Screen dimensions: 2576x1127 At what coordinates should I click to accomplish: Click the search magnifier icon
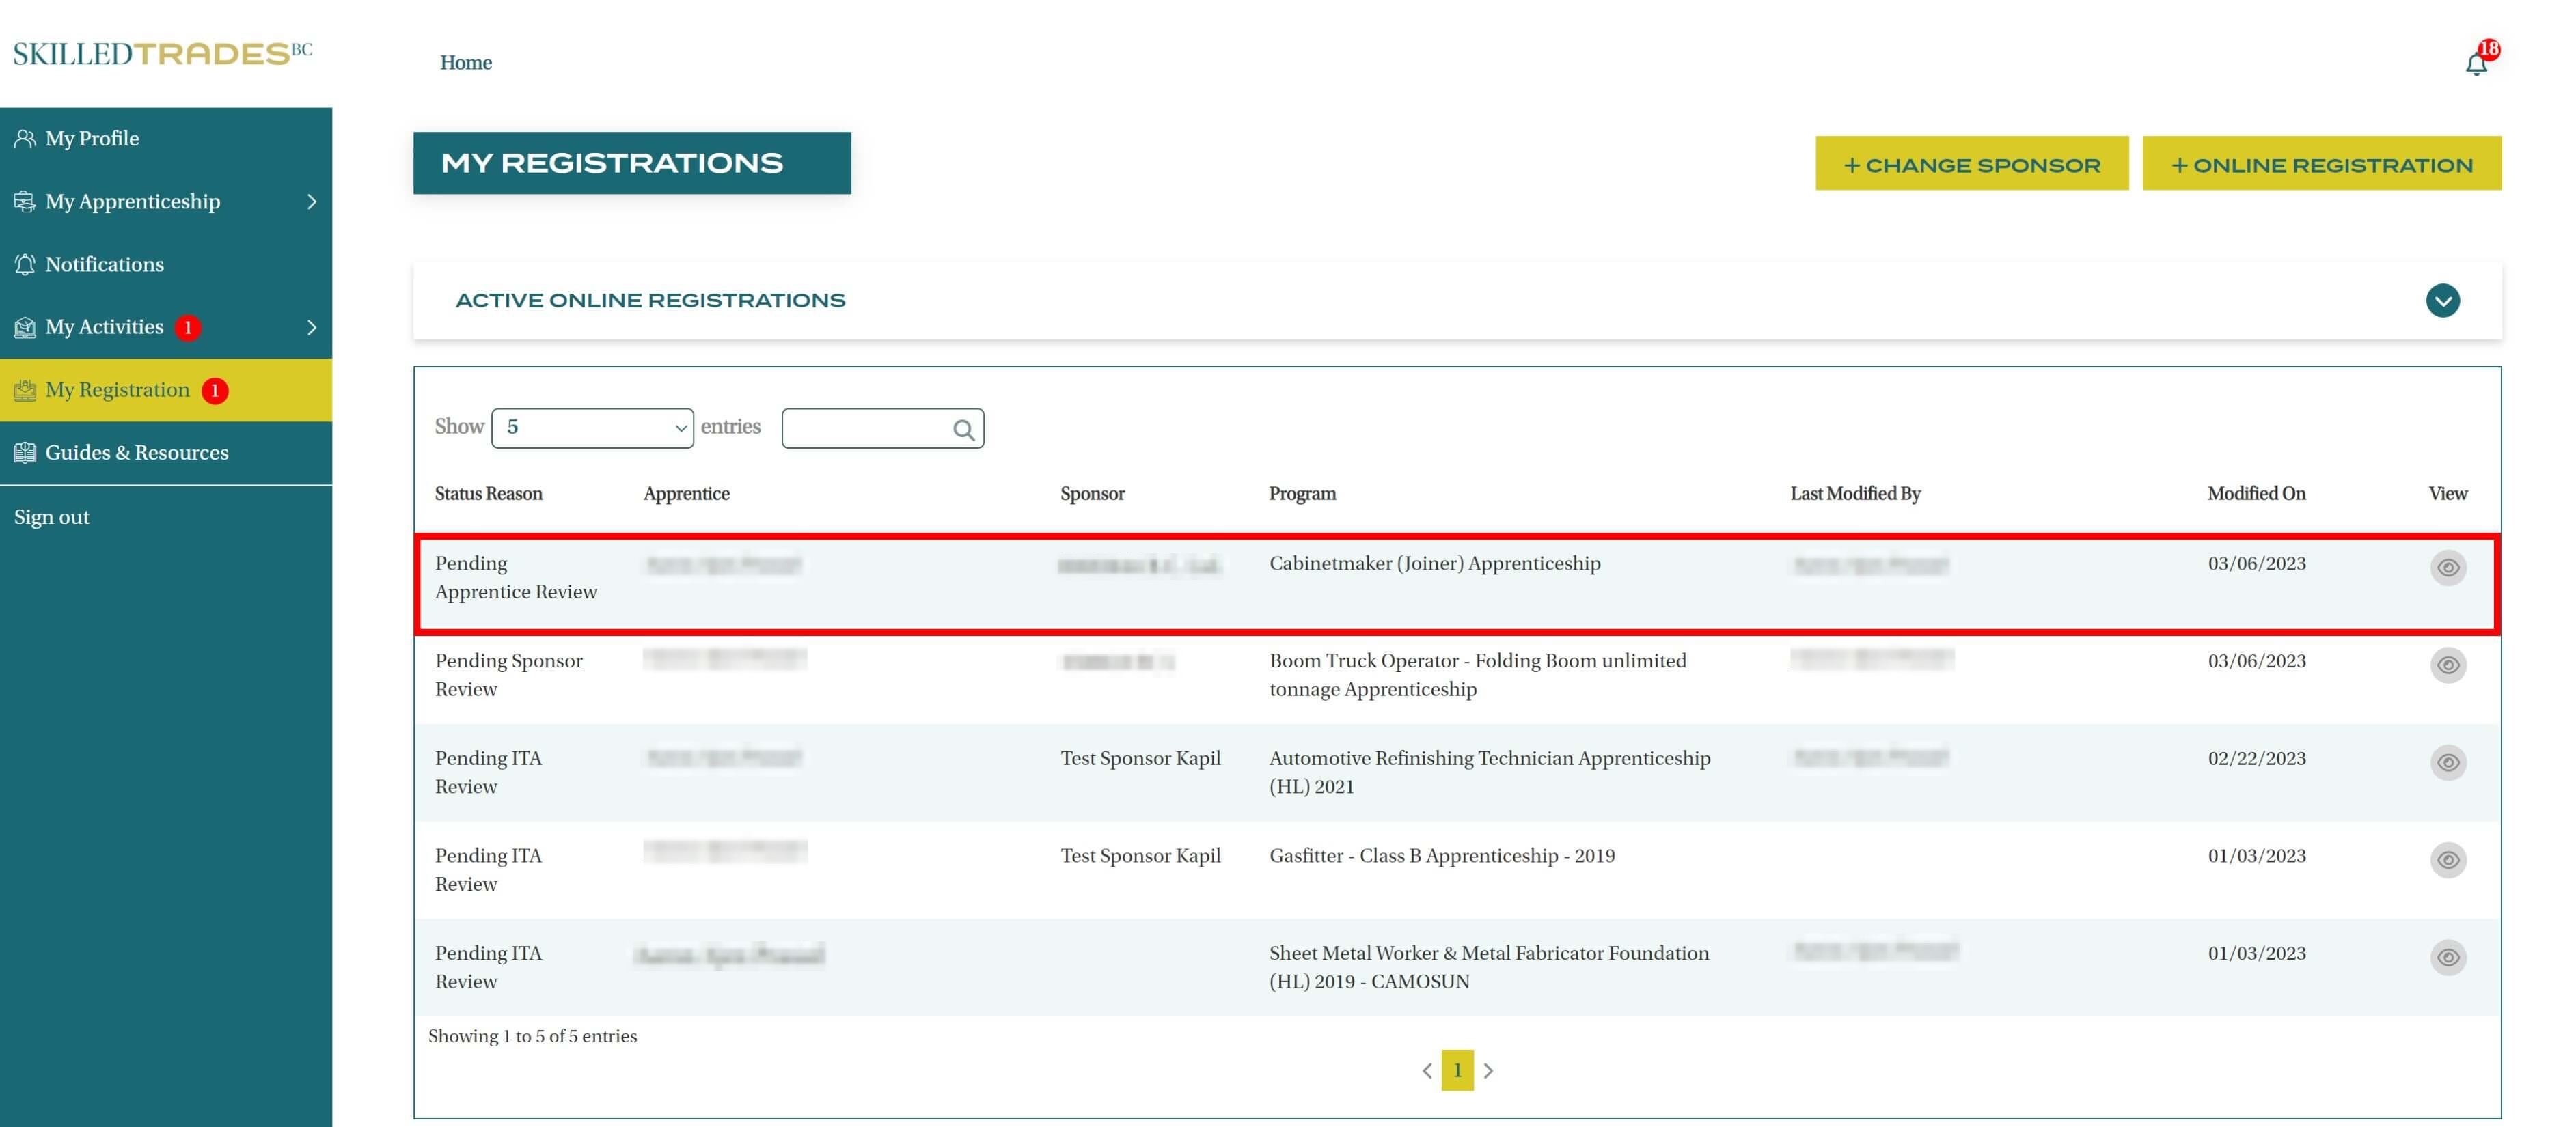[x=963, y=429]
